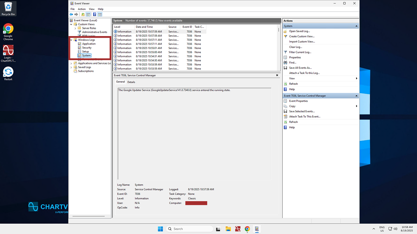The image size is (417, 234).
Task: Click the Open Saved Log folder icon
Action: pos(286,31)
